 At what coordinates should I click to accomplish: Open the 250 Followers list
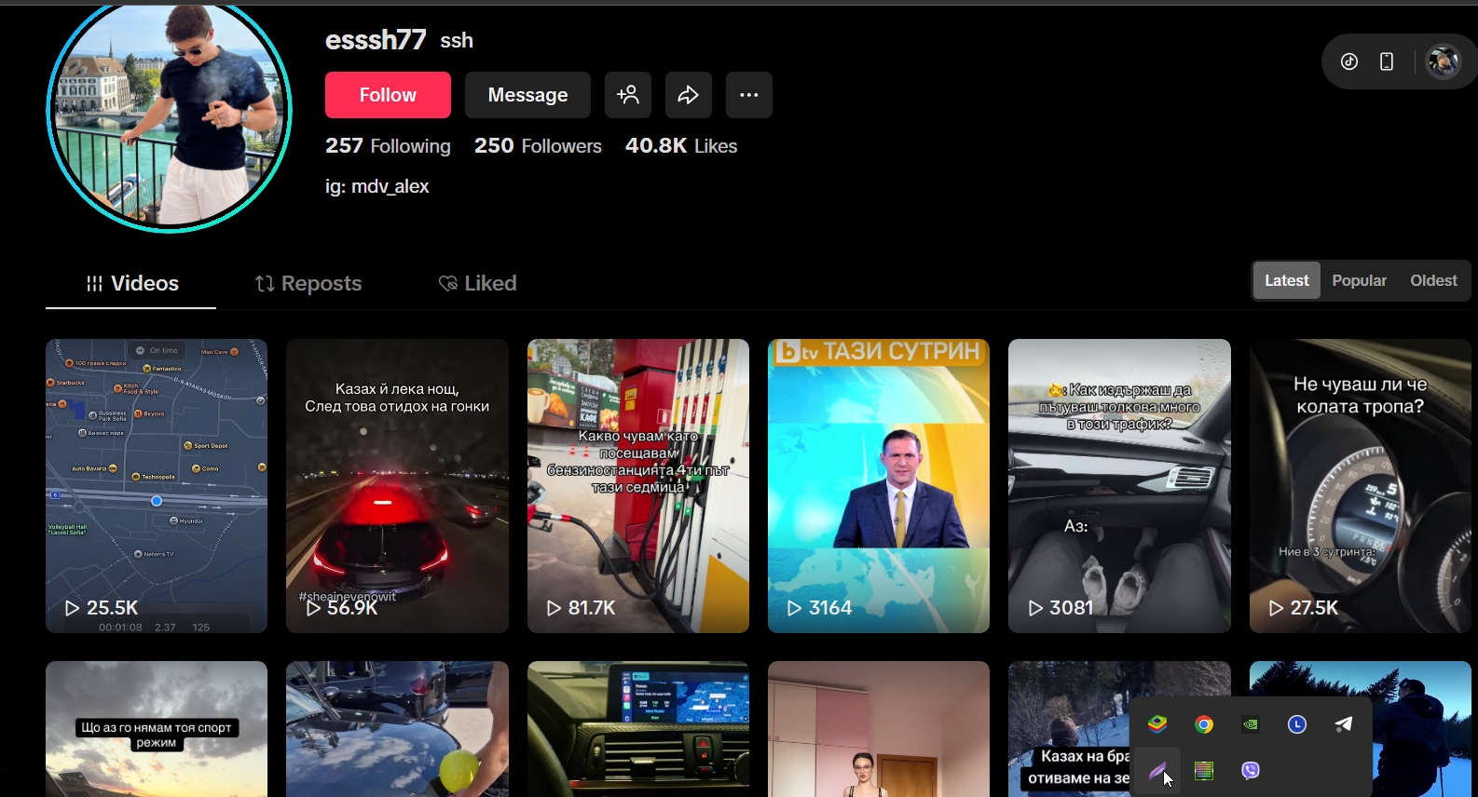pyautogui.click(x=538, y=146)
